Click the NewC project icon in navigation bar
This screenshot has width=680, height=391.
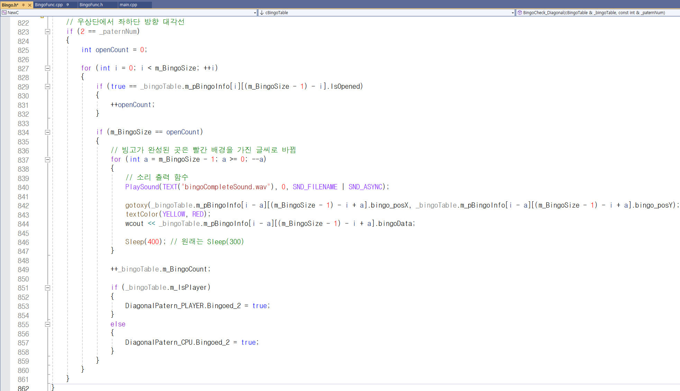tap(4, 13)
